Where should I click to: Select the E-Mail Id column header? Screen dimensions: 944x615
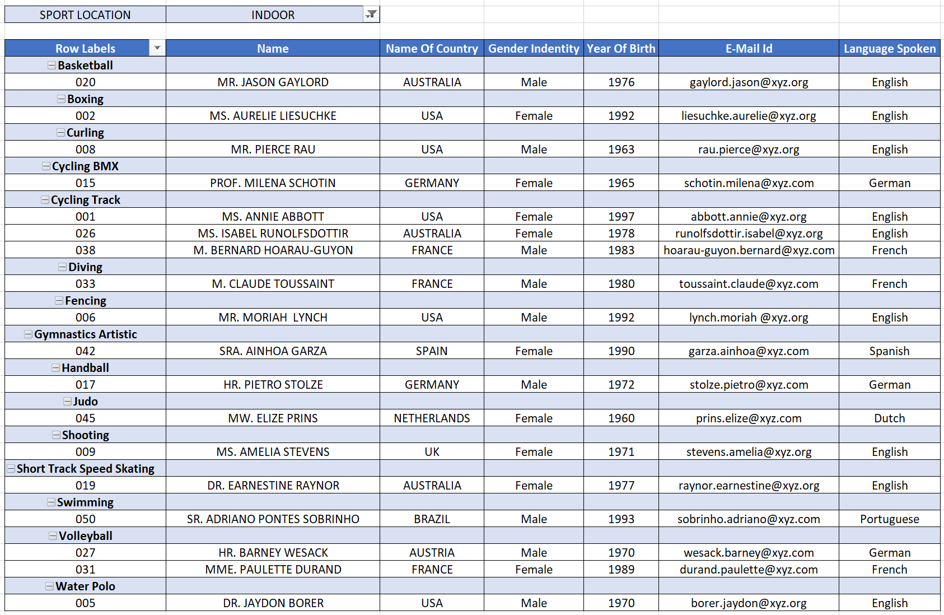click(x=749, y=48)
